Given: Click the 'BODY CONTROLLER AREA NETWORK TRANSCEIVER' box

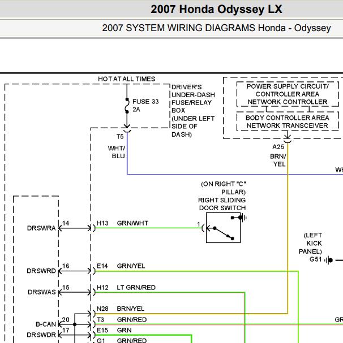Looking at the screenshot, I should click(x=288, y=121).
